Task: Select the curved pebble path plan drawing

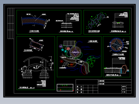Action: [34, 21]
